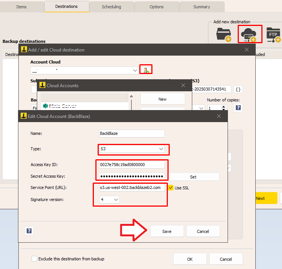The width and height of the screenshot is (282, 269).
Task: Close the Edit Cloud Account dialog
Action: [219, 116]
